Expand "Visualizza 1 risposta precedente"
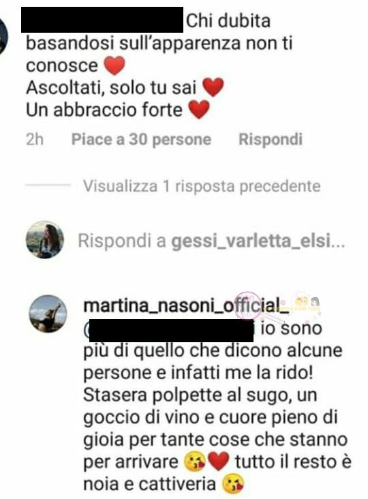Screen dimensions: 368x499 click(x=202, y=186)
